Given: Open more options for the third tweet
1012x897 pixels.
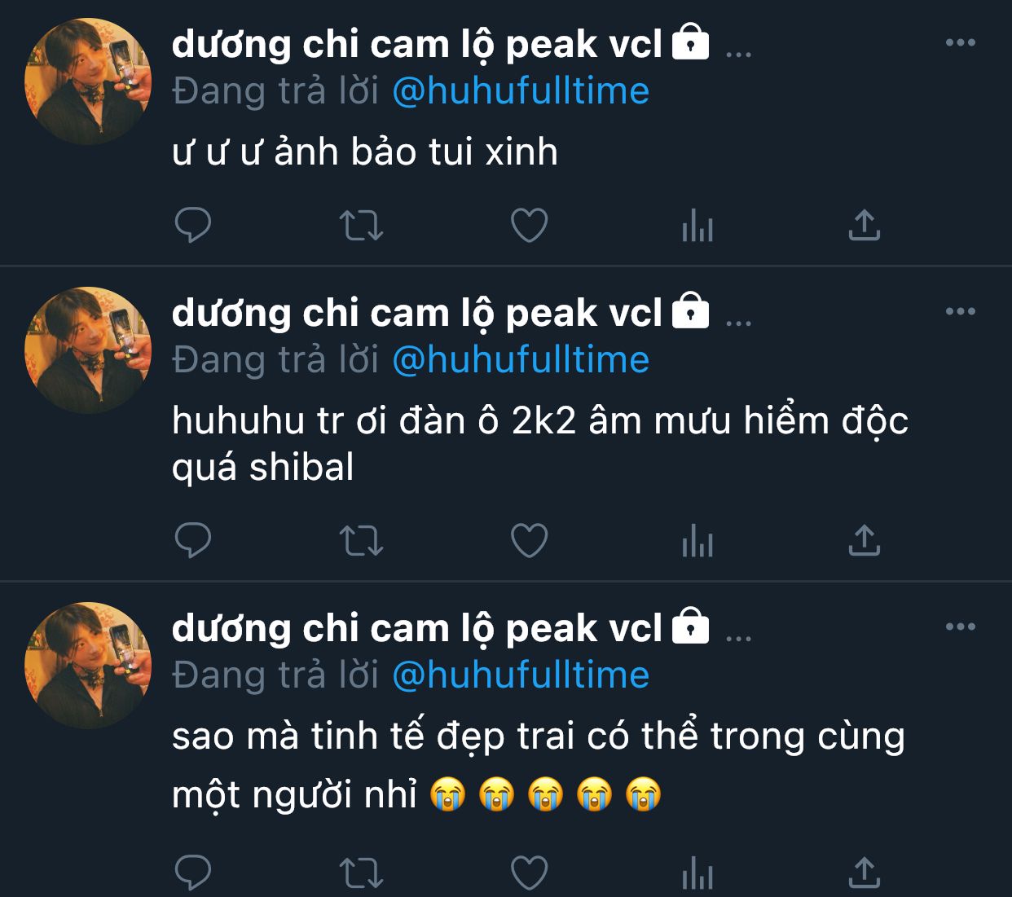Looking at the screenshot, I should pyautogui.click(x=961, y=627).
